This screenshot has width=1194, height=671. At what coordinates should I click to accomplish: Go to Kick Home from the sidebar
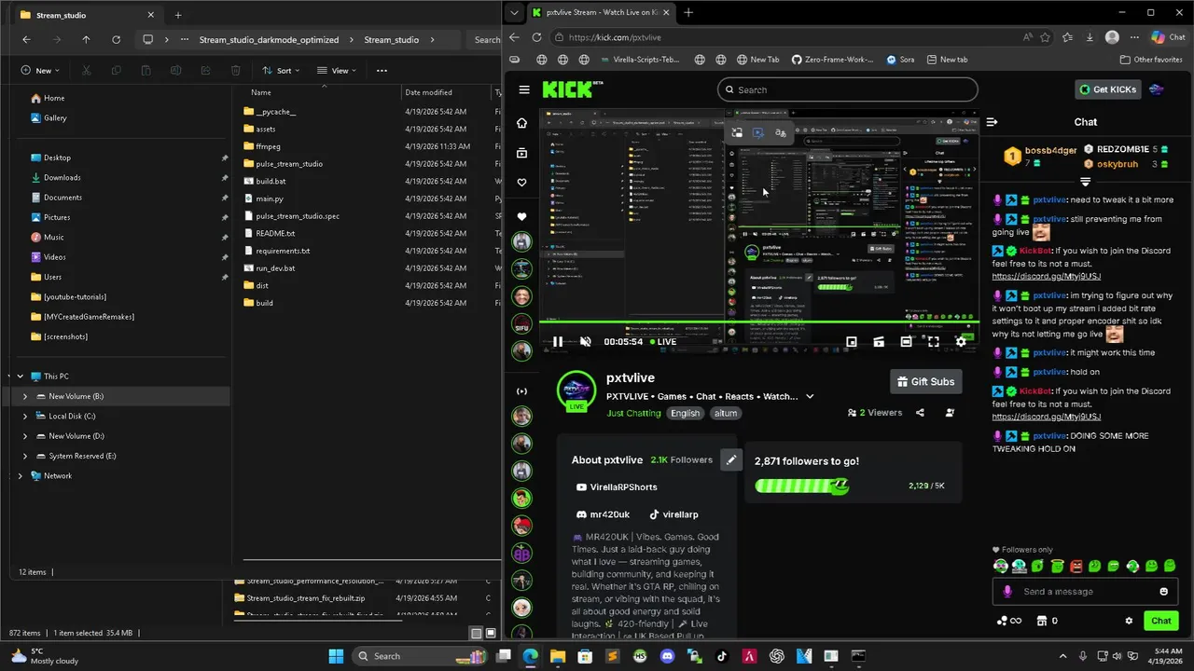click(x=522, y=123)
